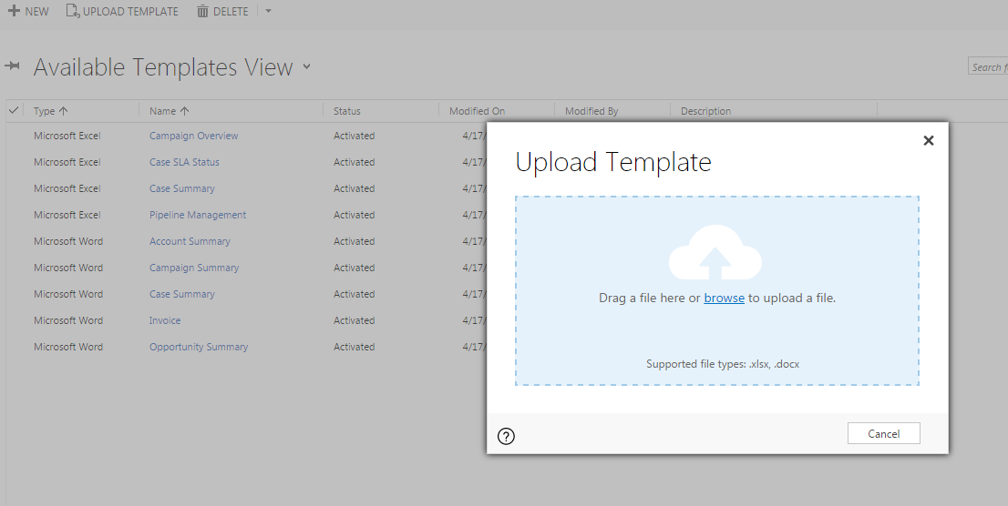Click the NEW plus icon

pos(14,11)
